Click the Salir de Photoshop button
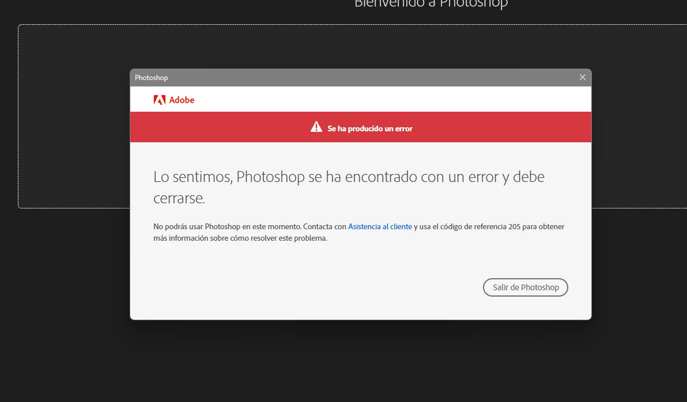This screenshot has width=687, height=402. tap(525, 287)
